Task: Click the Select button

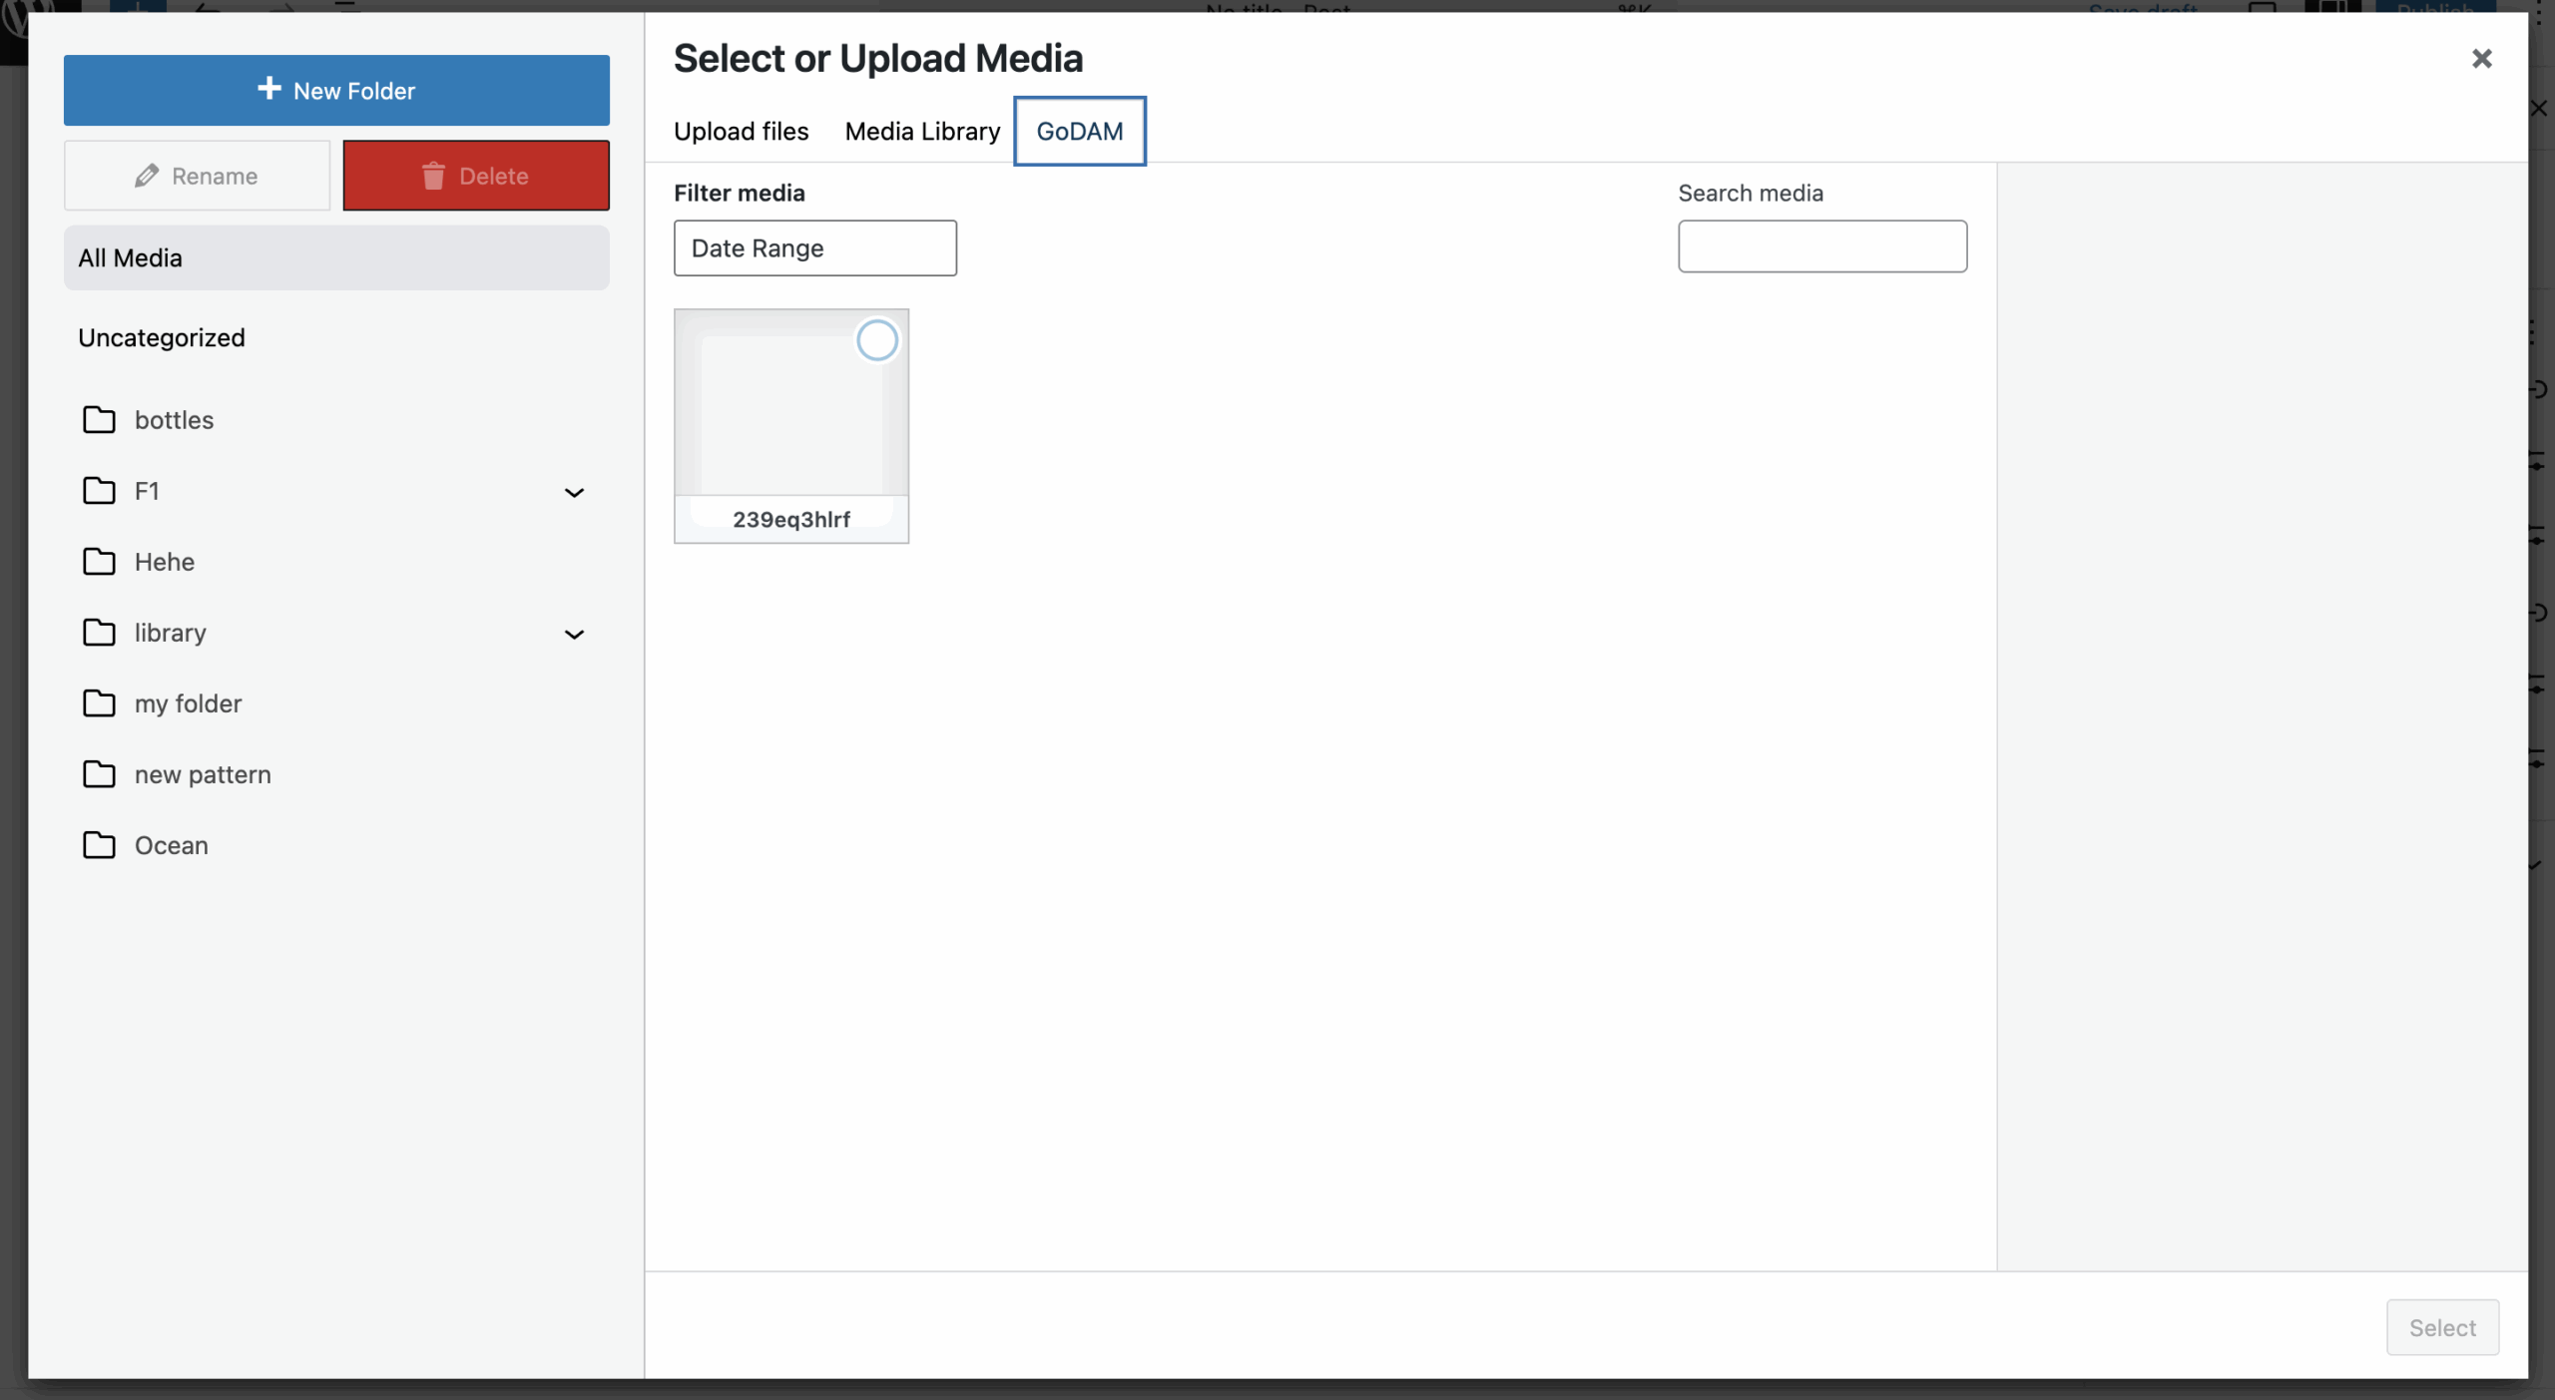Action: click(2442, 1327)
